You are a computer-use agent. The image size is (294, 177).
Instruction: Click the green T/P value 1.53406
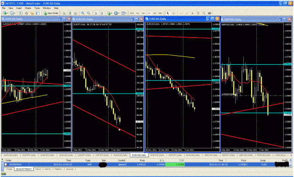point(175,164)
